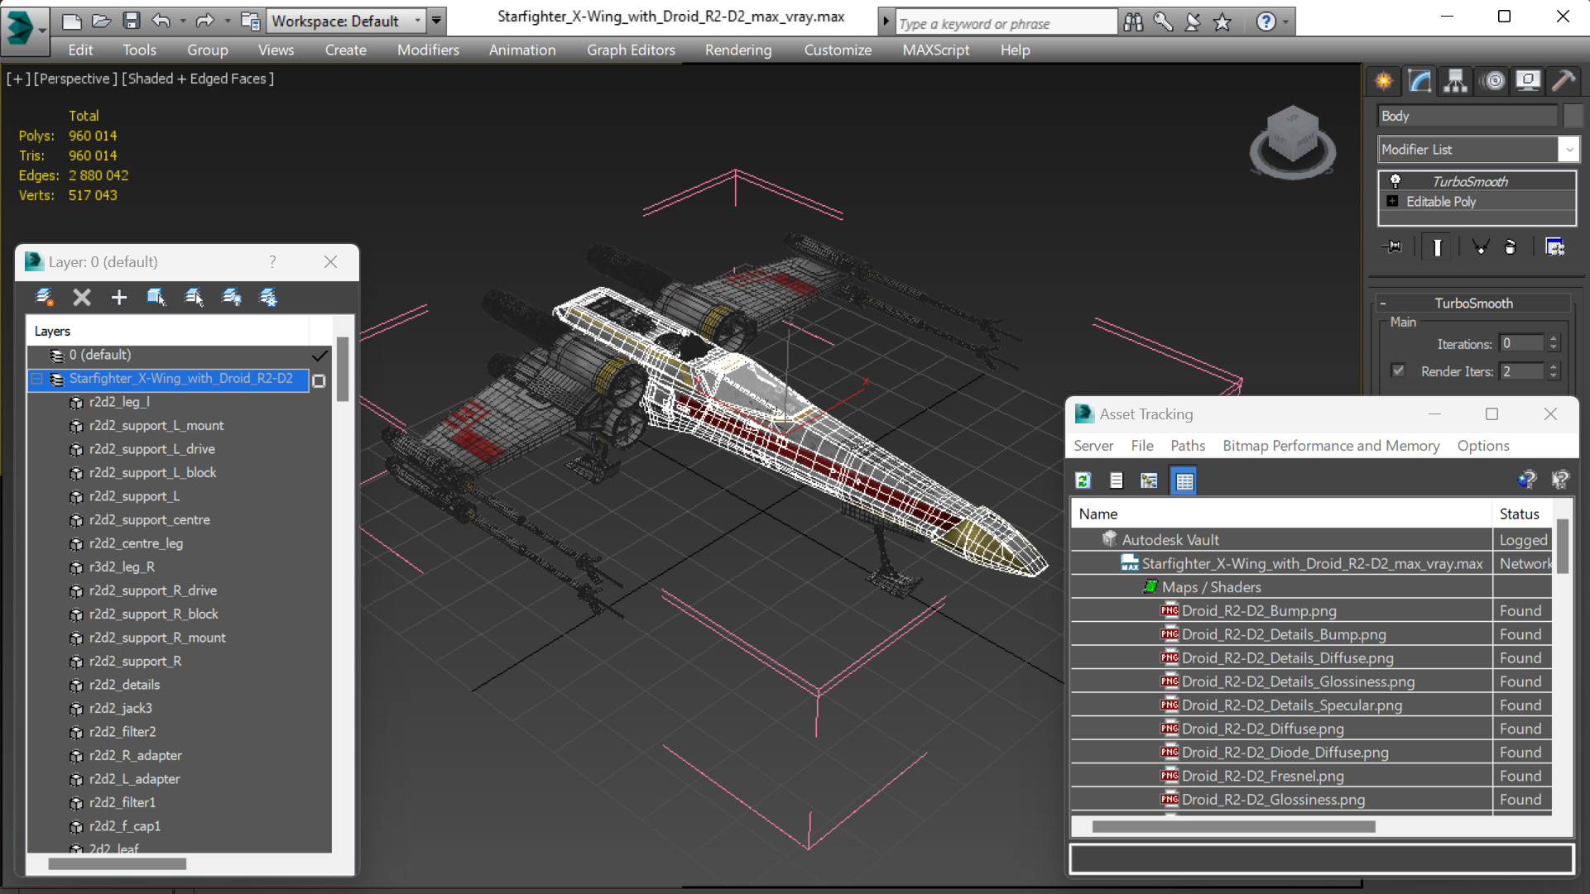Image resolution: width=1590 pixels, height=894 pixels.
Task: Click the favorites star icon in title bar
Action: coord(1223,22)
